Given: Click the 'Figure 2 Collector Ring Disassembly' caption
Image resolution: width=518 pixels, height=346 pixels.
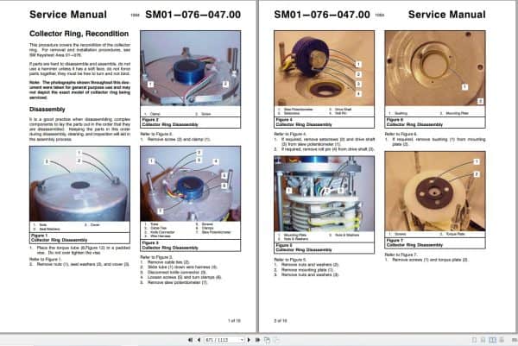Looking at the screenshot, I should pyautogui.click(x=170, y=123).
